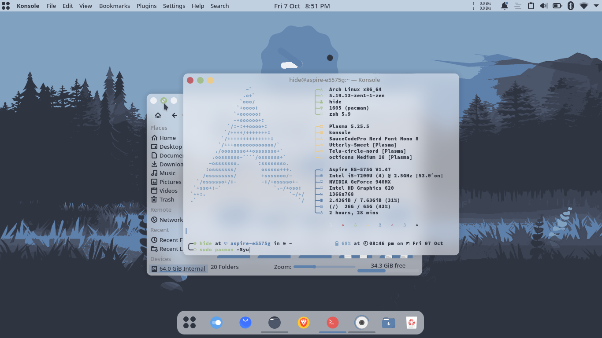
Task: Open the Downloads folder icon in the dock
Action: pos(388,323)
